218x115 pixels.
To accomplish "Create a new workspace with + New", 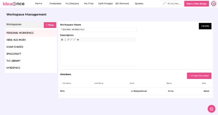I will tap(50, 25).
